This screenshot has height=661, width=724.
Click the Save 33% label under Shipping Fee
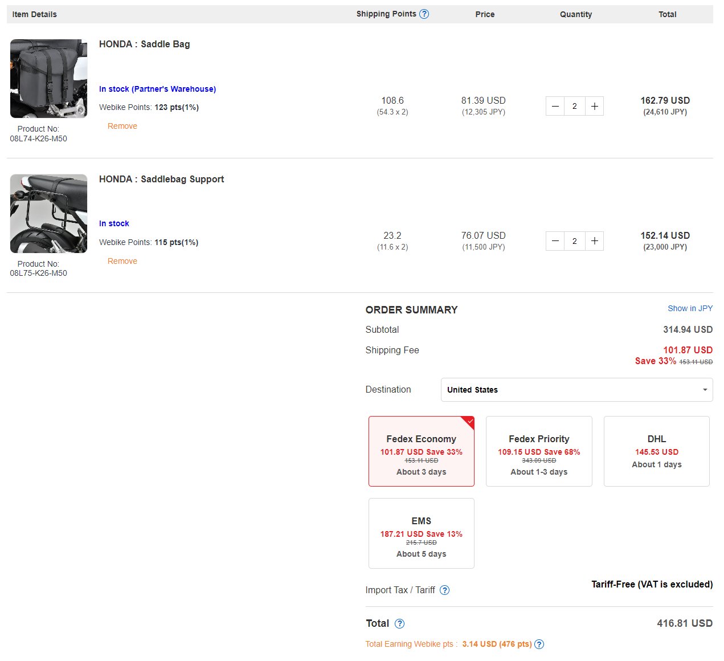[x=656, y=361]
